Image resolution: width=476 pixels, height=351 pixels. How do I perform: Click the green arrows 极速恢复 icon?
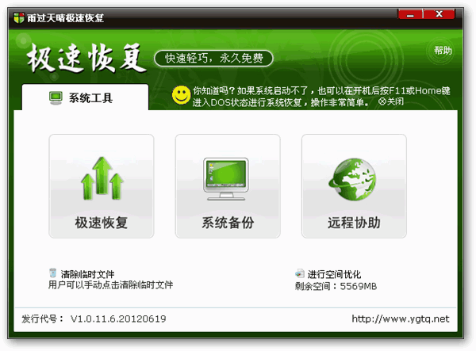click(102, 178)
